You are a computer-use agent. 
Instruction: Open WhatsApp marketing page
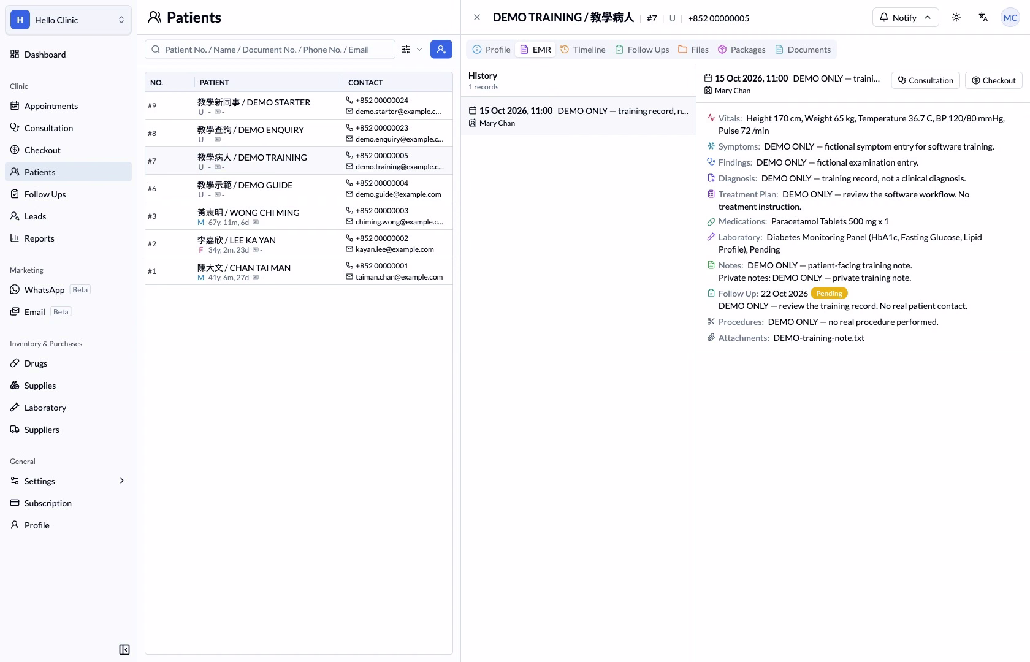(68, 290)
